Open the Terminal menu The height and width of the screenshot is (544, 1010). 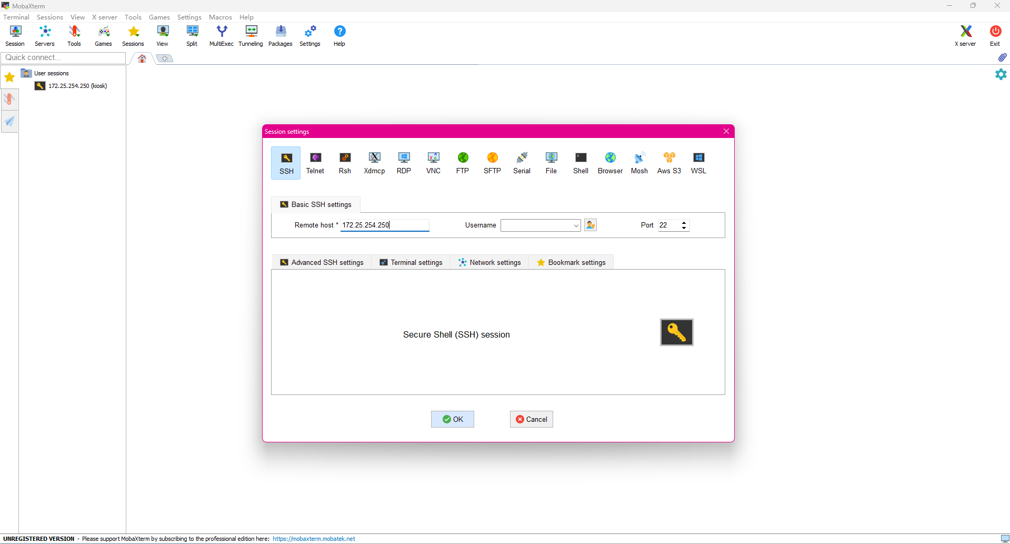click(16, 17)
